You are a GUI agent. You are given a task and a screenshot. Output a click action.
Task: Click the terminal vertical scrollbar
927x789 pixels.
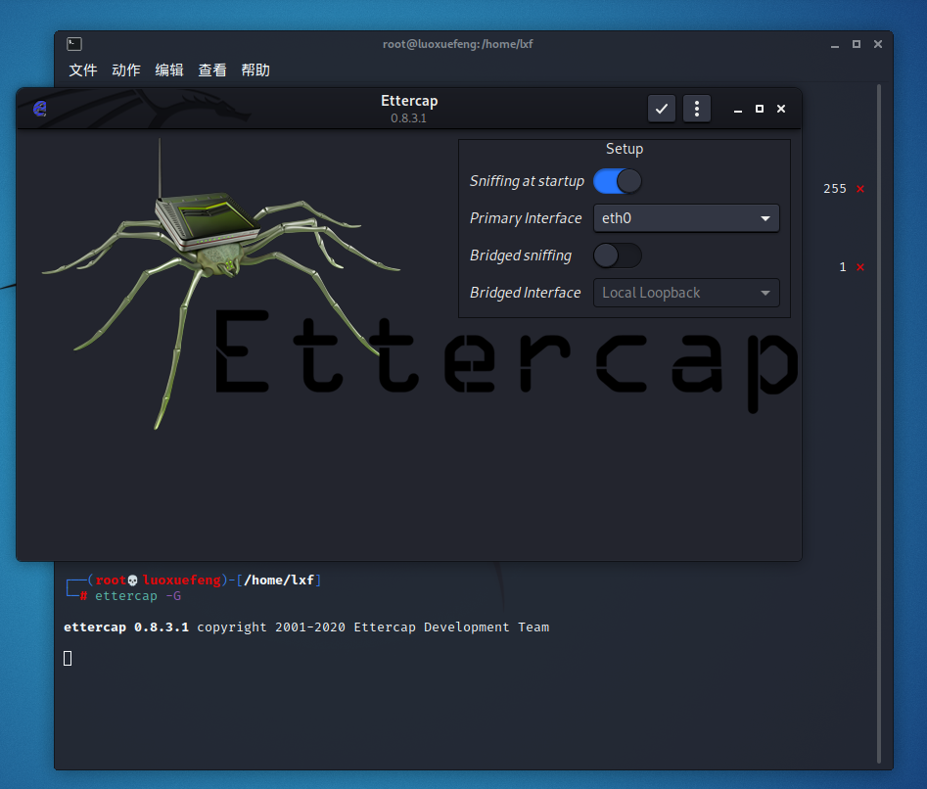click(879, 424)
